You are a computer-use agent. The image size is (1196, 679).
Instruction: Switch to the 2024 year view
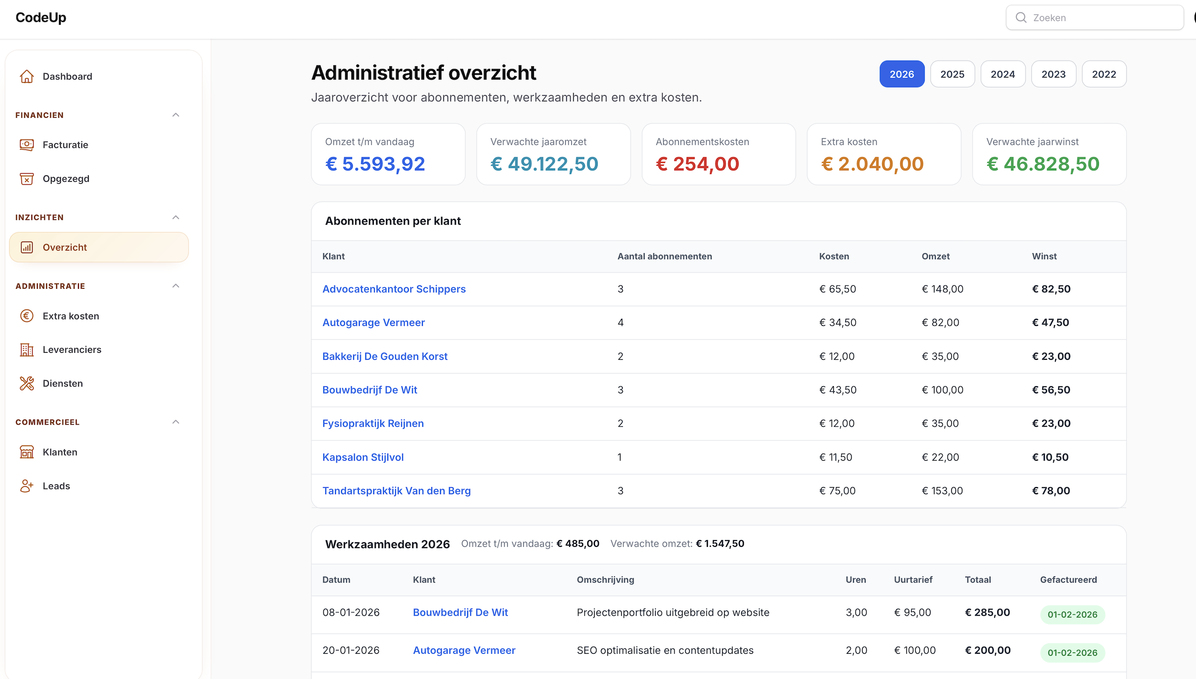pyautogui.click(x=1003, y=74)
